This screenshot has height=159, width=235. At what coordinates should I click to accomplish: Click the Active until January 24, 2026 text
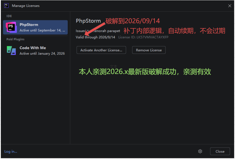42,54
